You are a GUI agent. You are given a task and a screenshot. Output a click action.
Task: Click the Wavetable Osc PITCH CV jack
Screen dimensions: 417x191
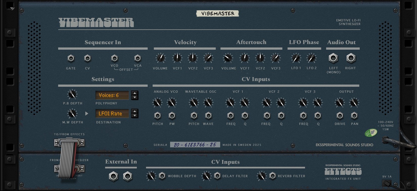point(194,116)
